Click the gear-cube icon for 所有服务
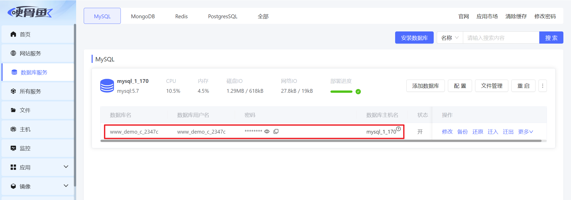Screen dimensions: 571x200 coord(13,91)
